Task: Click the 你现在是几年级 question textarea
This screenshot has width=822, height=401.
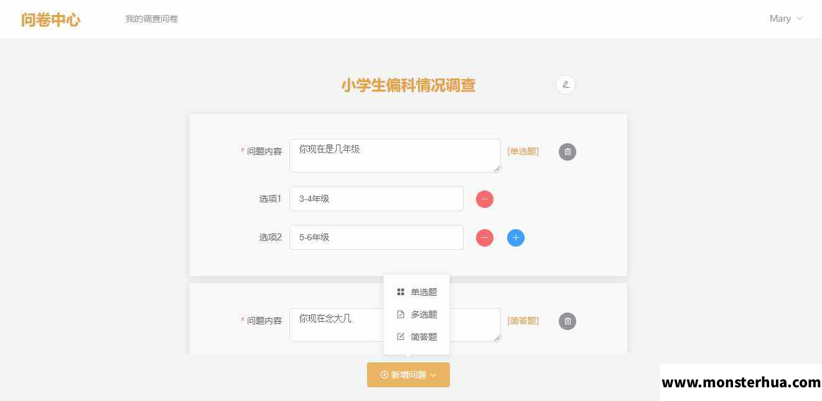Action: [395, 156]
